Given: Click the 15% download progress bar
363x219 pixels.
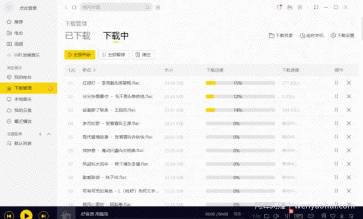Looking at the screenshot, I should [241, 83].
